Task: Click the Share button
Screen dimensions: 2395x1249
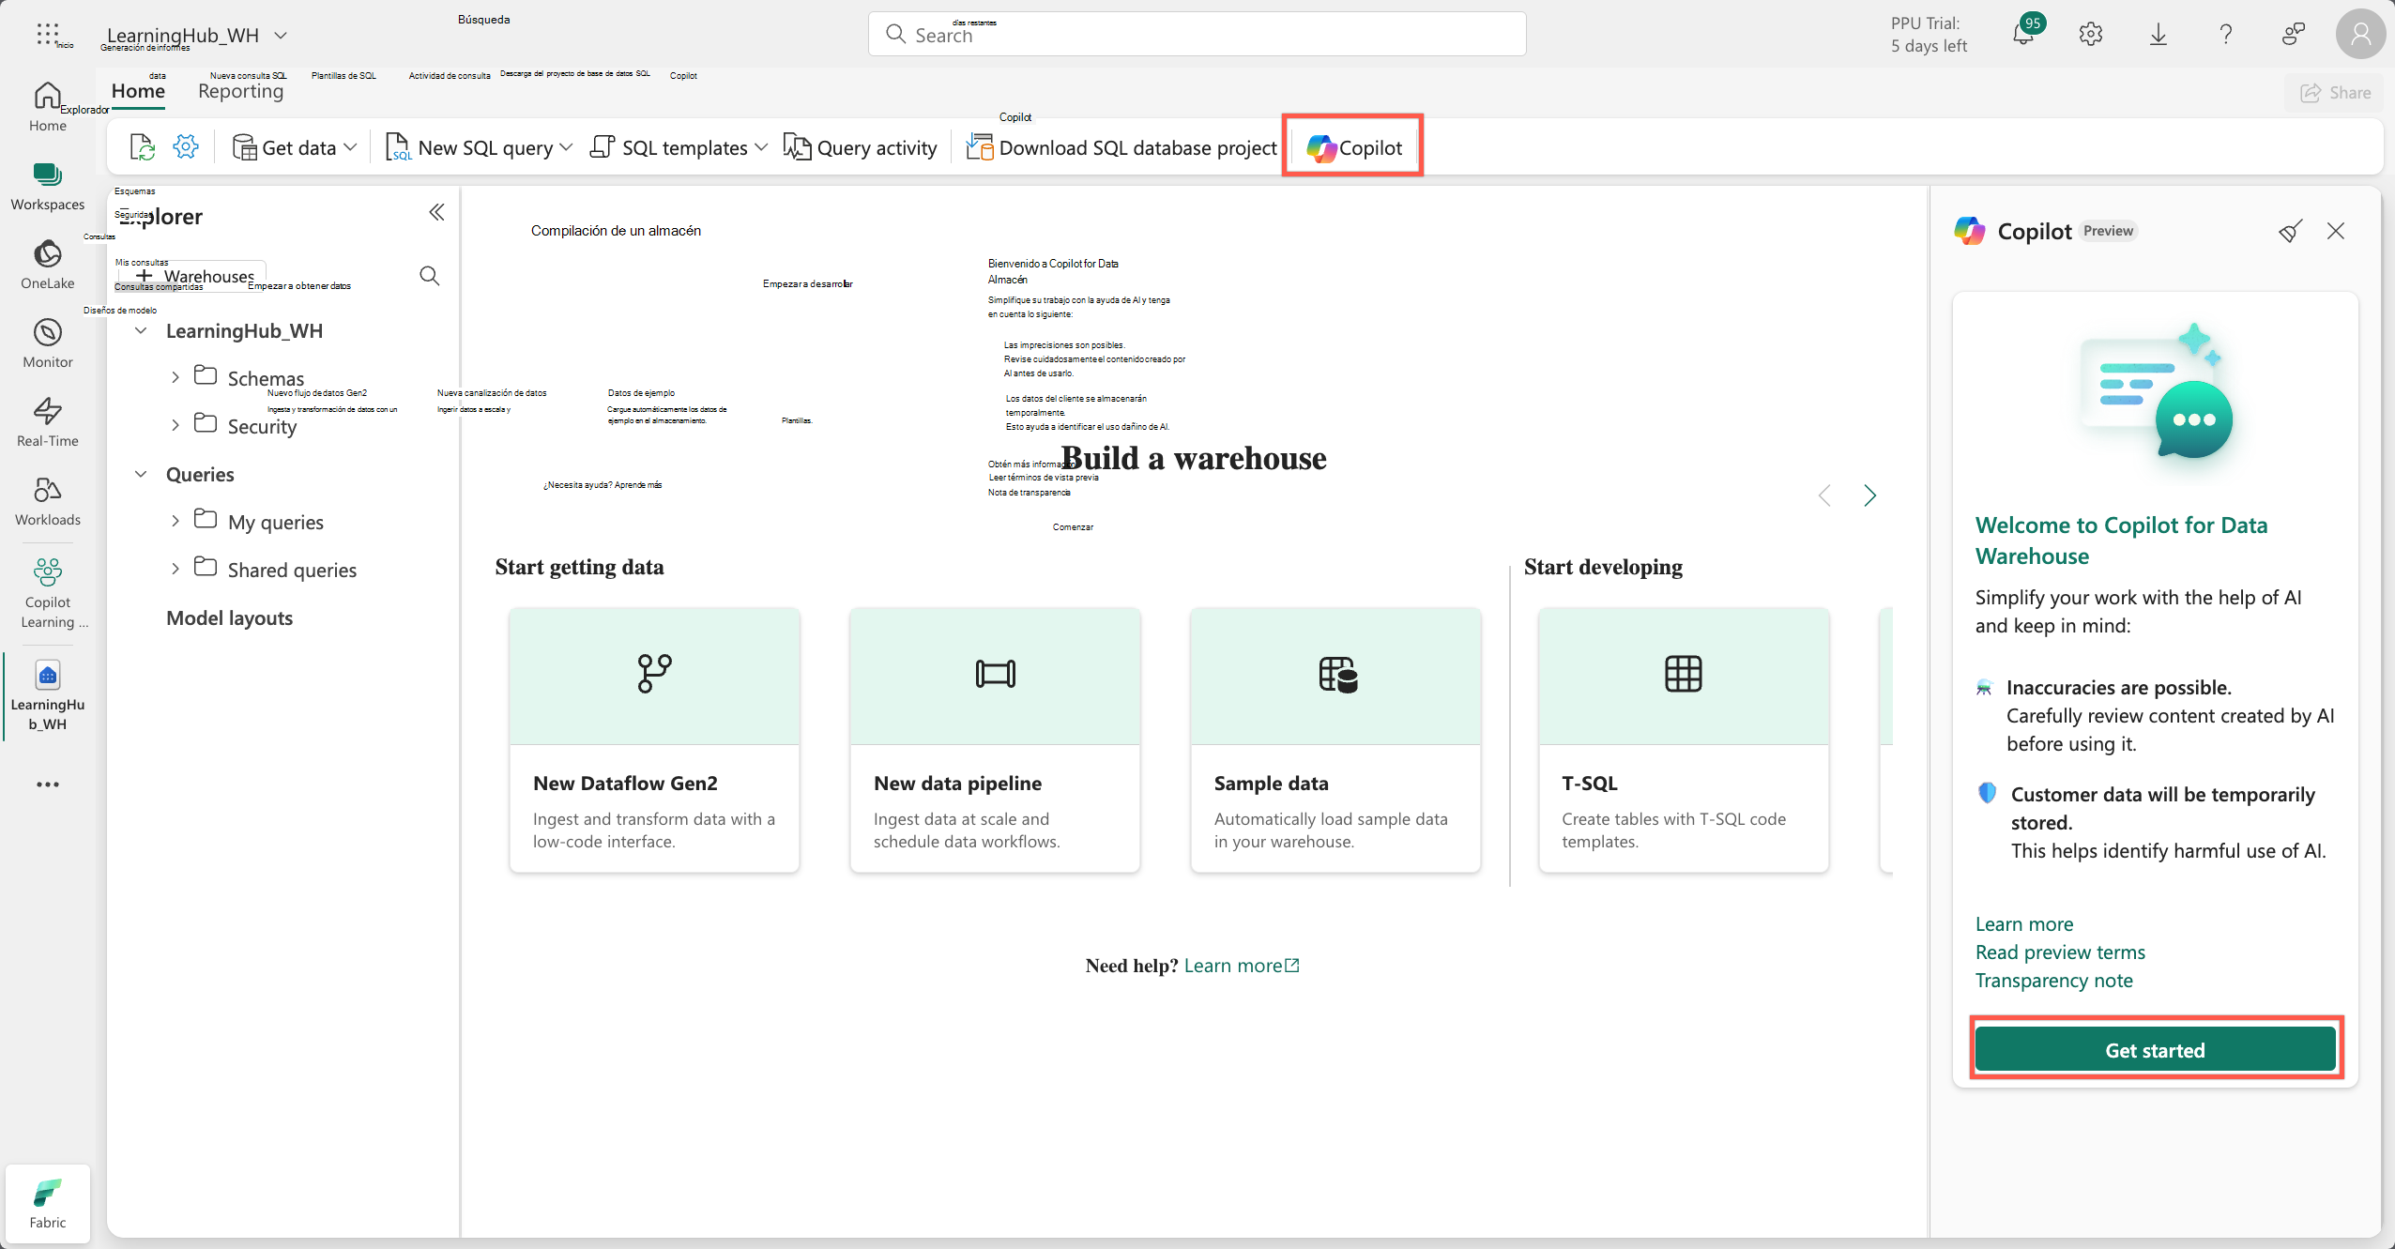Action: (2335, 92)
